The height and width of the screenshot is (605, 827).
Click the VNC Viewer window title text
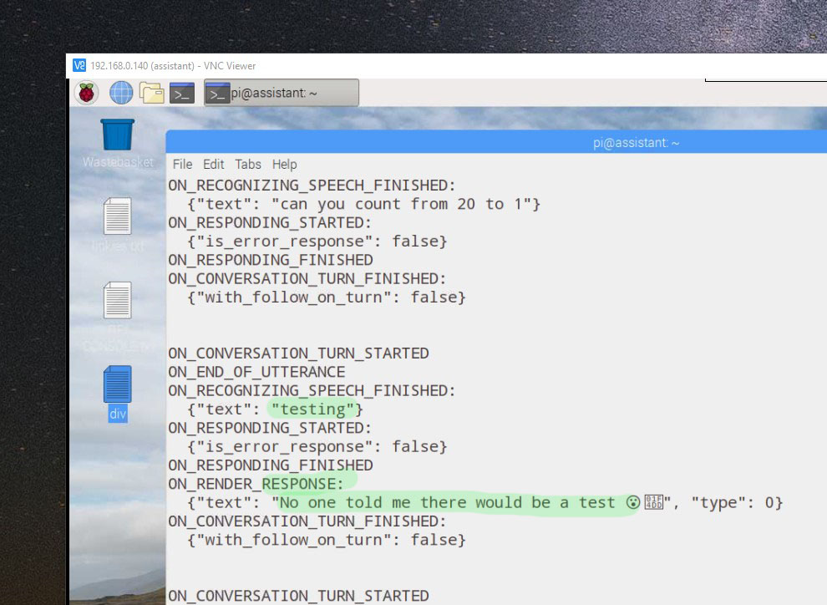pos(173,66)
